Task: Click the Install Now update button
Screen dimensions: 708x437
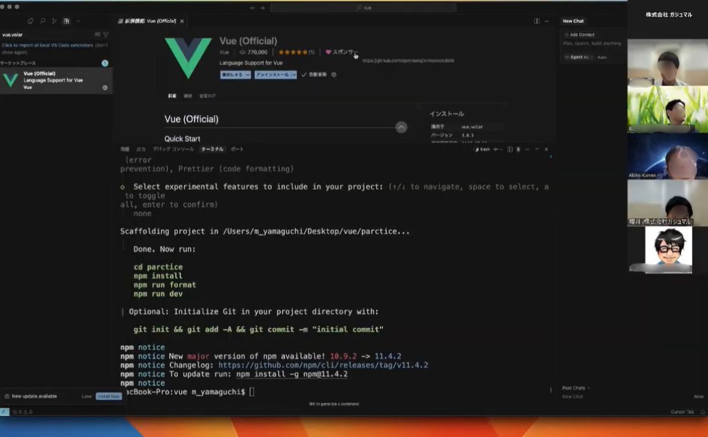Action: coord(108,396)
